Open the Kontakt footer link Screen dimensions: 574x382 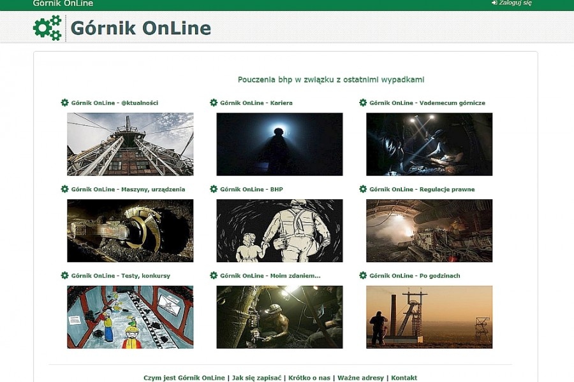pos(404,378)
